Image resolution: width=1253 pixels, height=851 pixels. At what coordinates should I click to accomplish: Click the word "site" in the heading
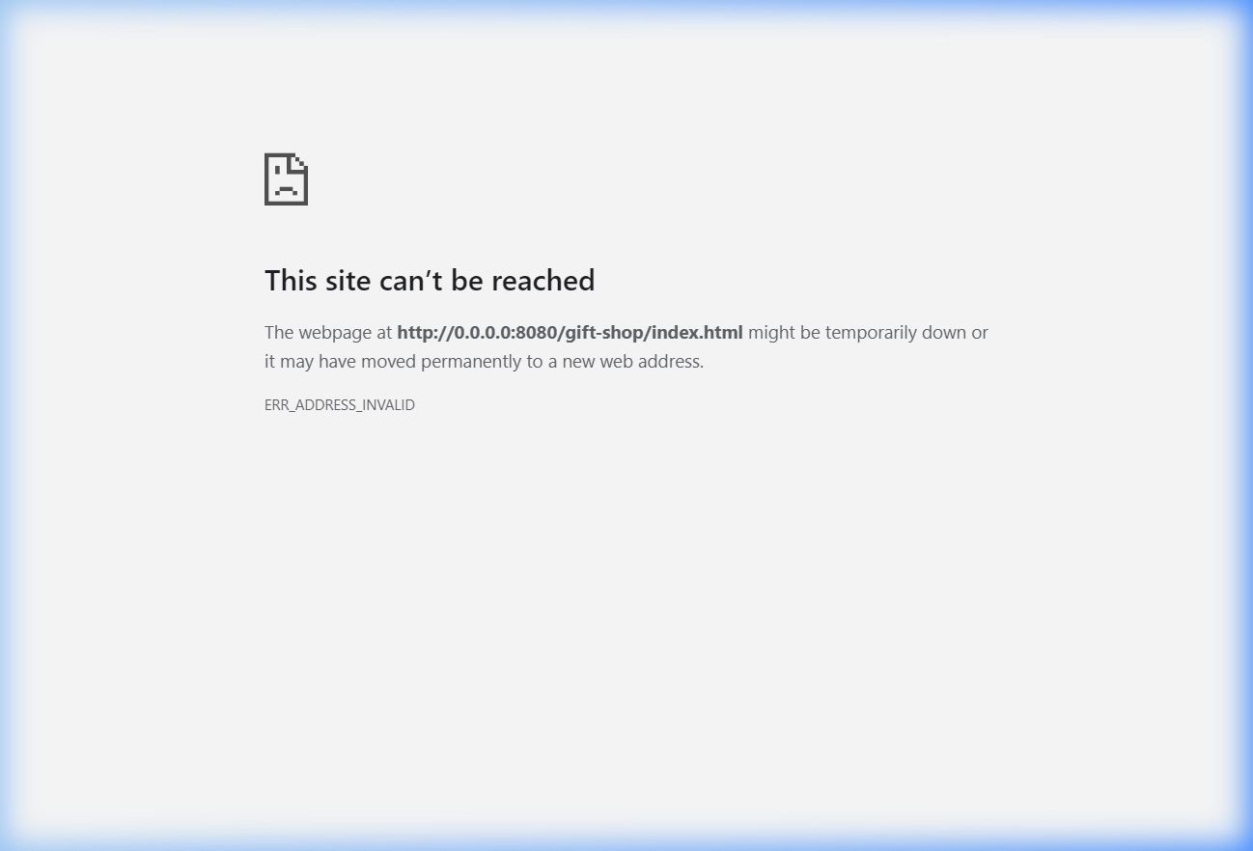(348, 280)
